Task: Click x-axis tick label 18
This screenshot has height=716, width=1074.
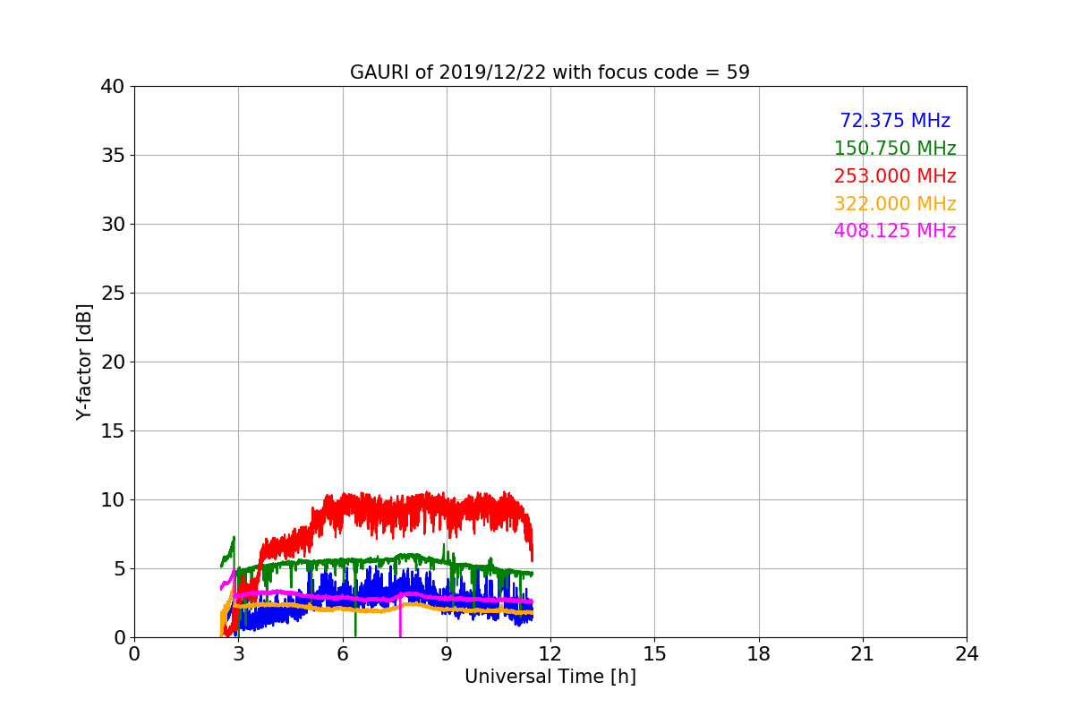Action: (x=759, y=654)
